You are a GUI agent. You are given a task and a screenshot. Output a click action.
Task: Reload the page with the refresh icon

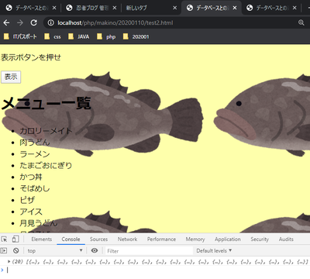point(33,22)
